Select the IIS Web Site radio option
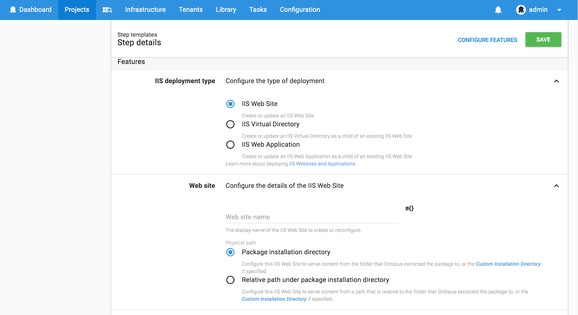This screenshot has height=315, width=578. (x=230, y=104)
